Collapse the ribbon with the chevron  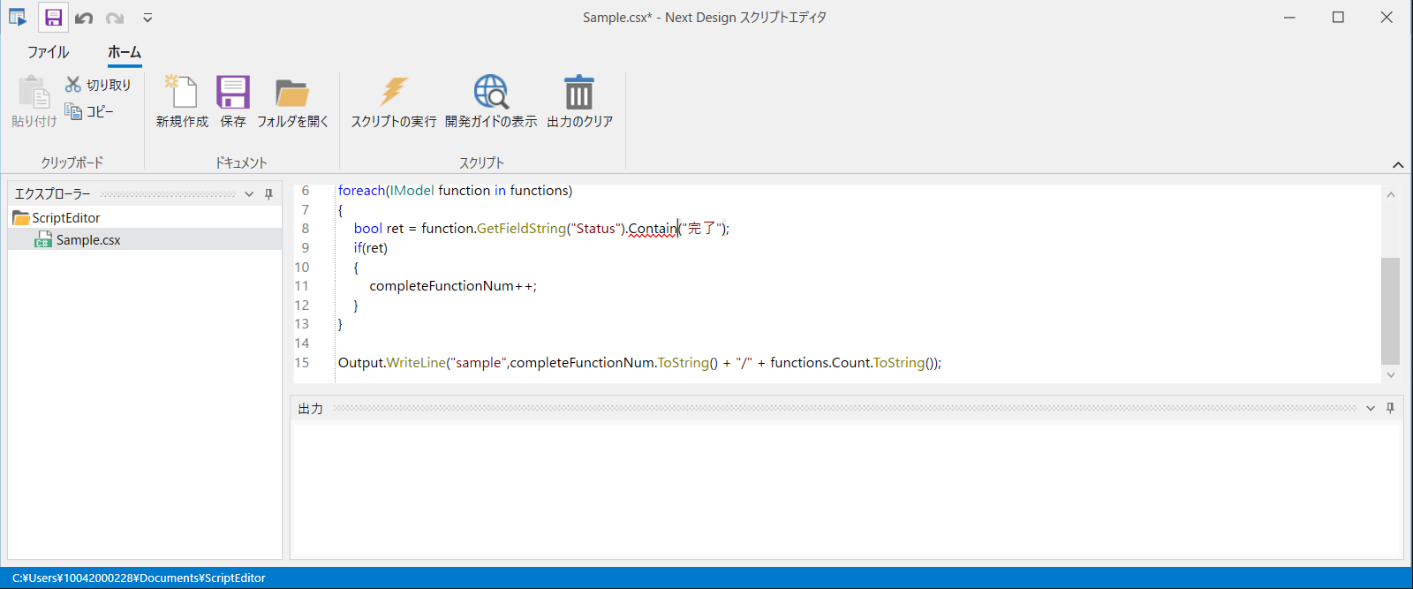(1398, 165)
